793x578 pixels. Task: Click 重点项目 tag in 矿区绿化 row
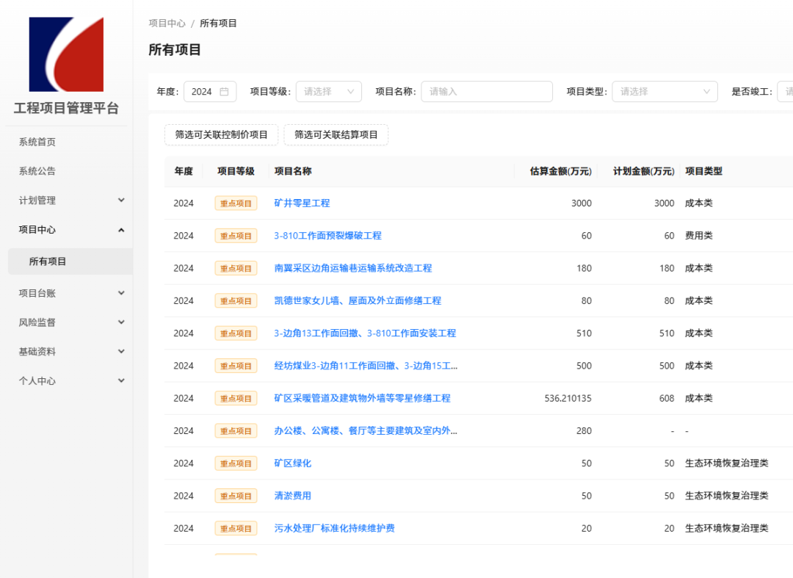pyautogui.click(x=236, y=463)
